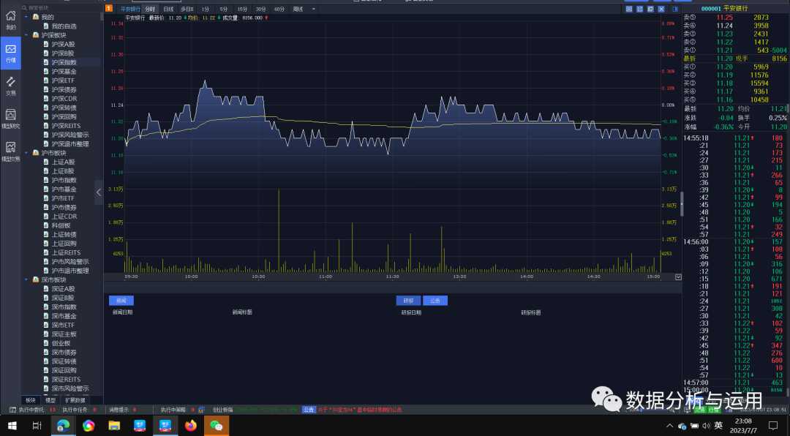
Task: Open the colorful browser icon on taskbar
Action: 89,426
